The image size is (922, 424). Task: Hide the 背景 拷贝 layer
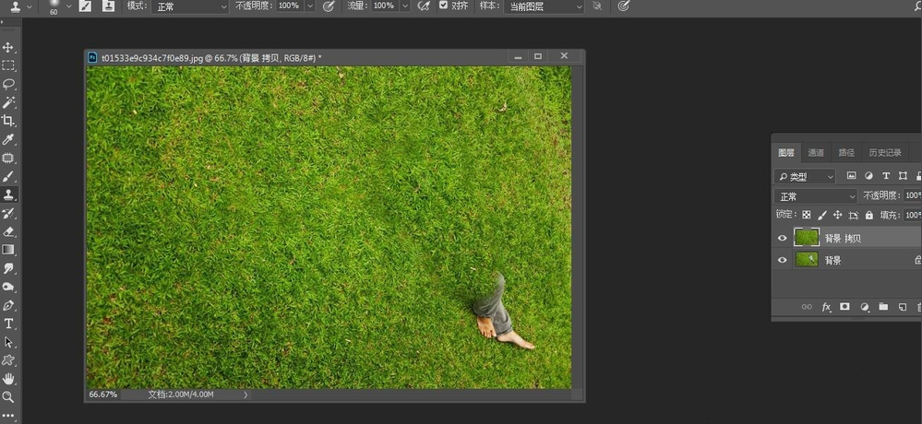783,238
